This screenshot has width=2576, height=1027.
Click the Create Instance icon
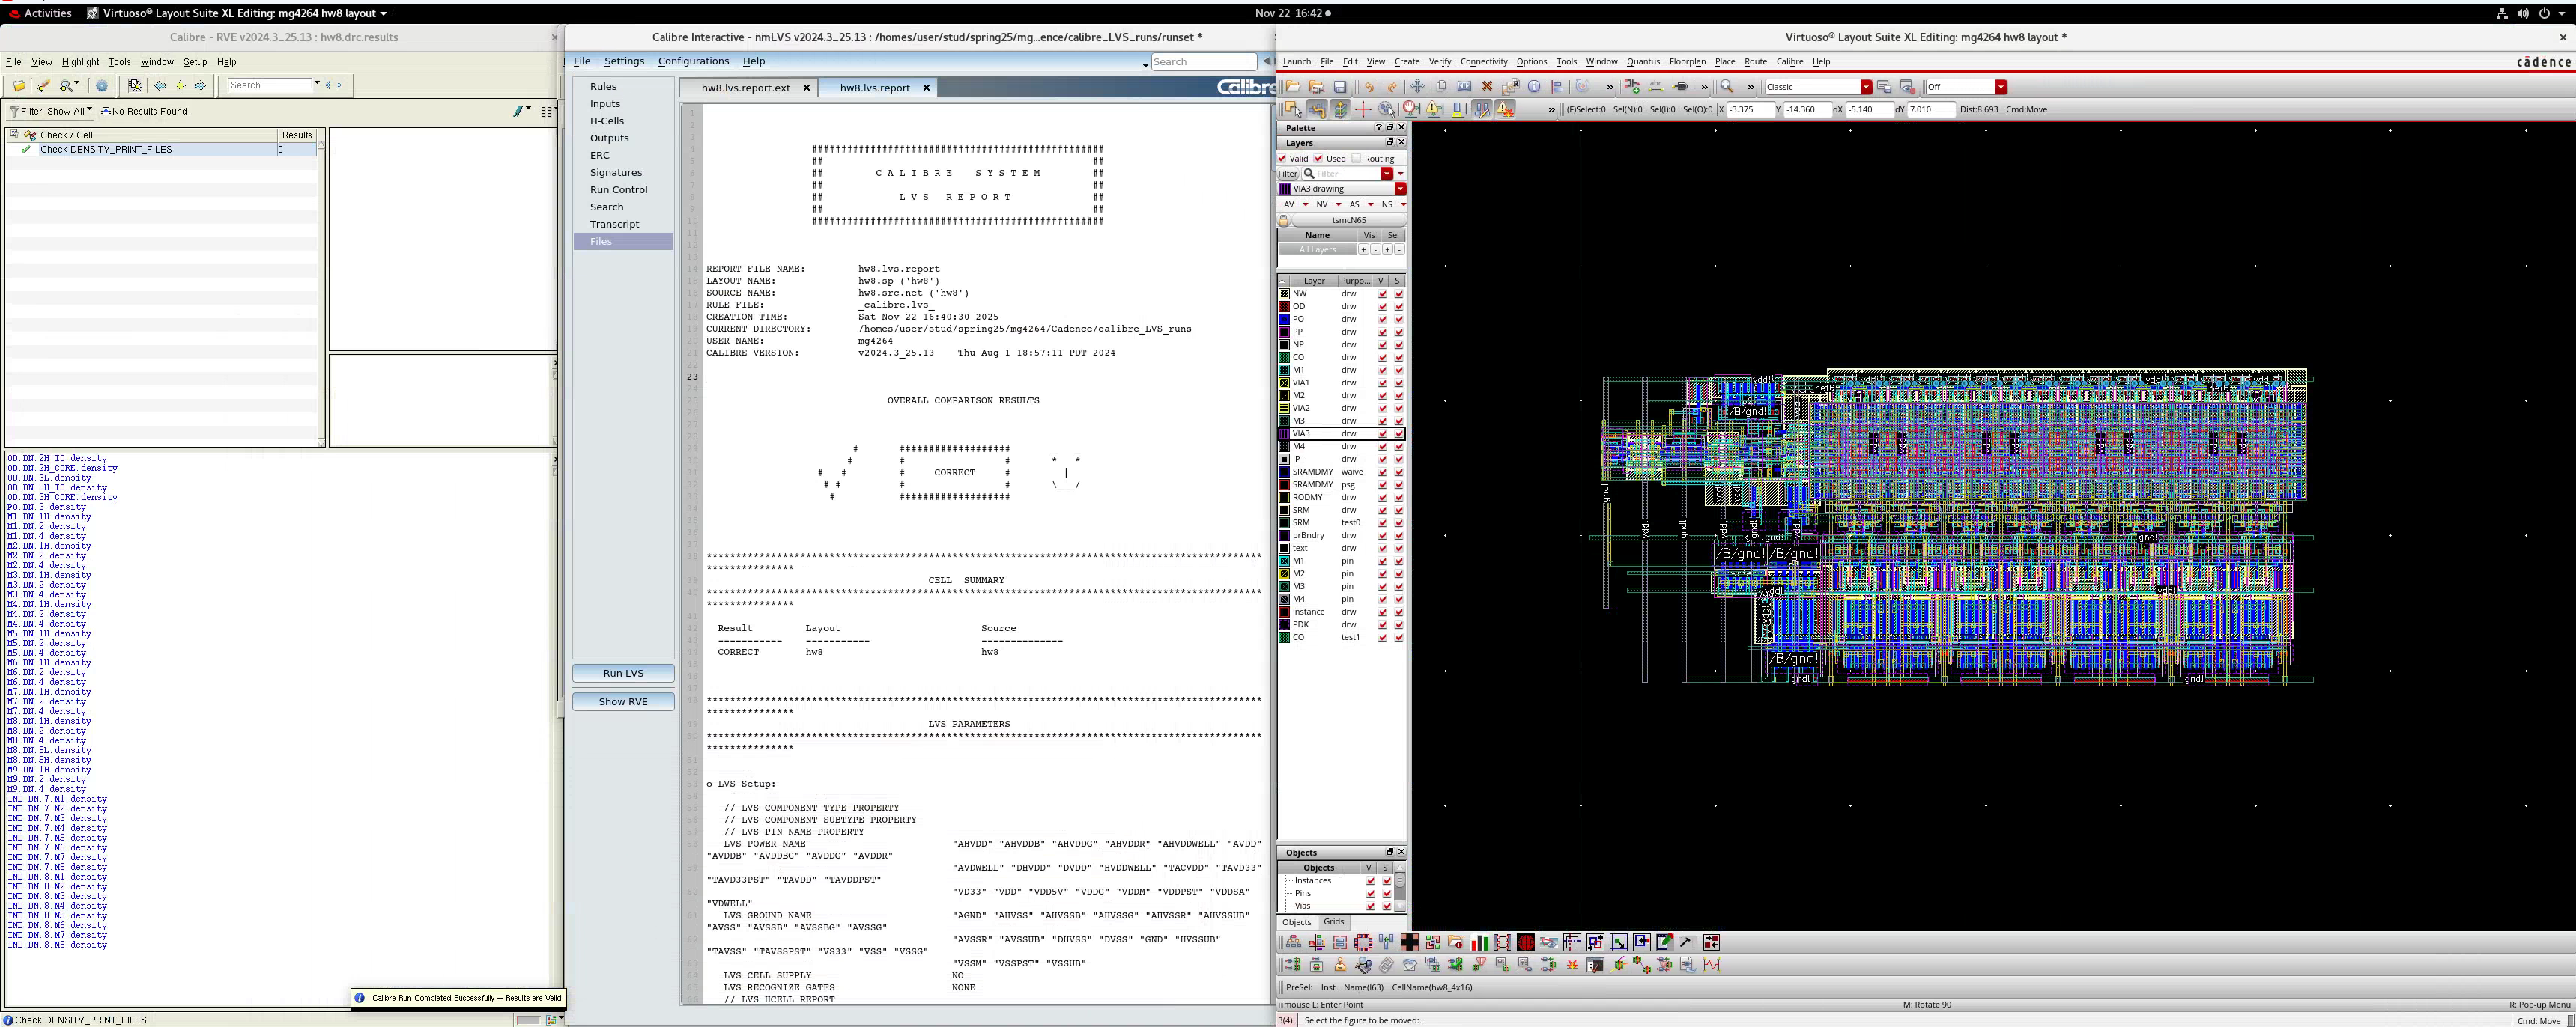(1631, 87)
